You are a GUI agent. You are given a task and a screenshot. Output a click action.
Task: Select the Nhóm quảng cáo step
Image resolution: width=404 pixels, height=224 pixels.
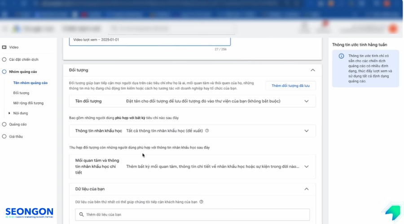[20, 72]
